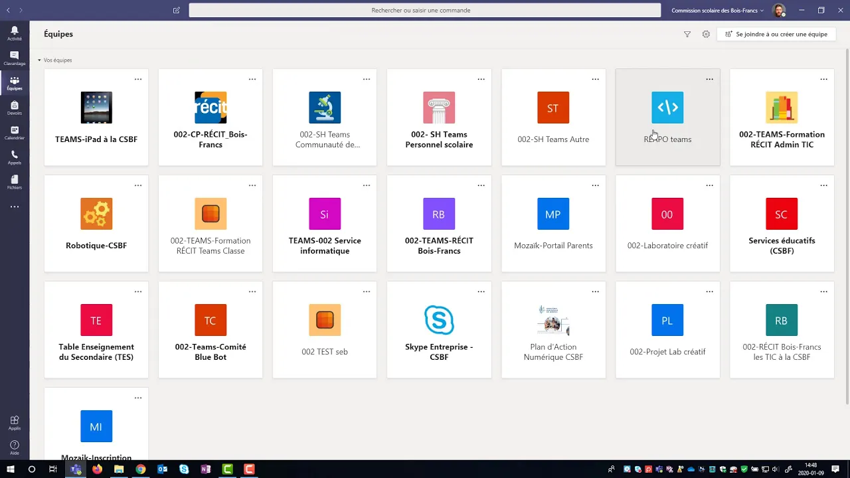Go forward with the right arrow

pyautogui.click(x=21, y=10)
